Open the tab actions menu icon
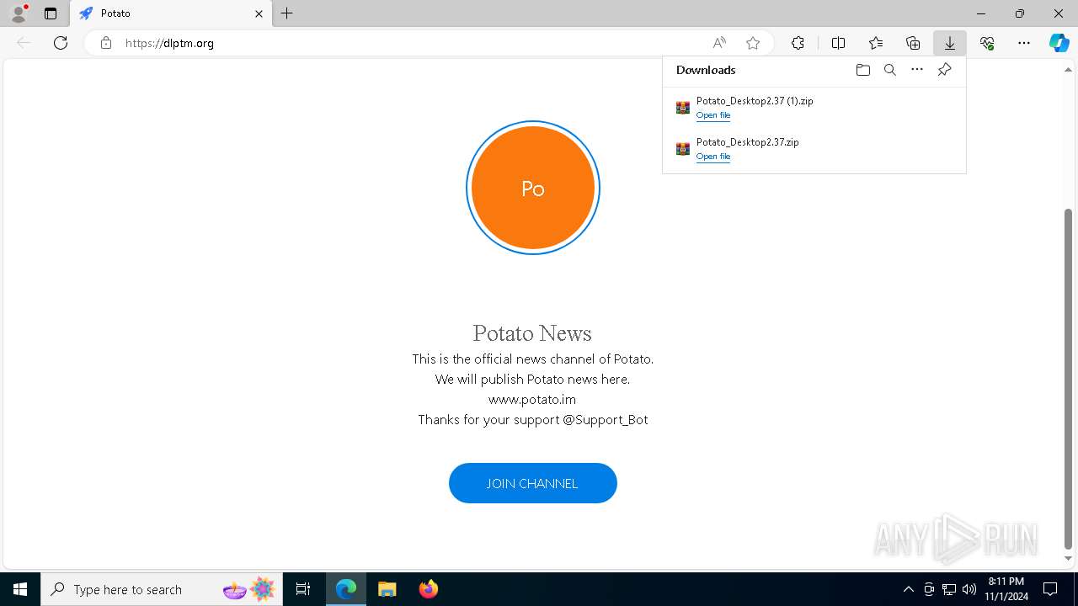The width and height of the screenshot is (1078, 606). tap(51, 13)
